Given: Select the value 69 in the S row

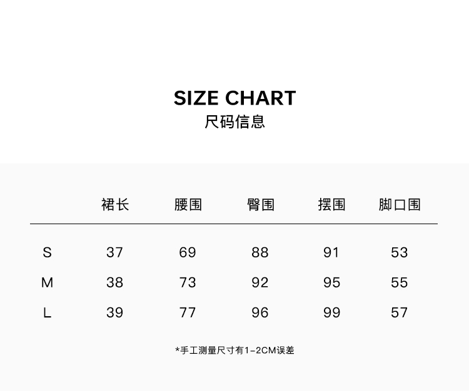Looking at the screenshot, I should [x=188, y=252].
